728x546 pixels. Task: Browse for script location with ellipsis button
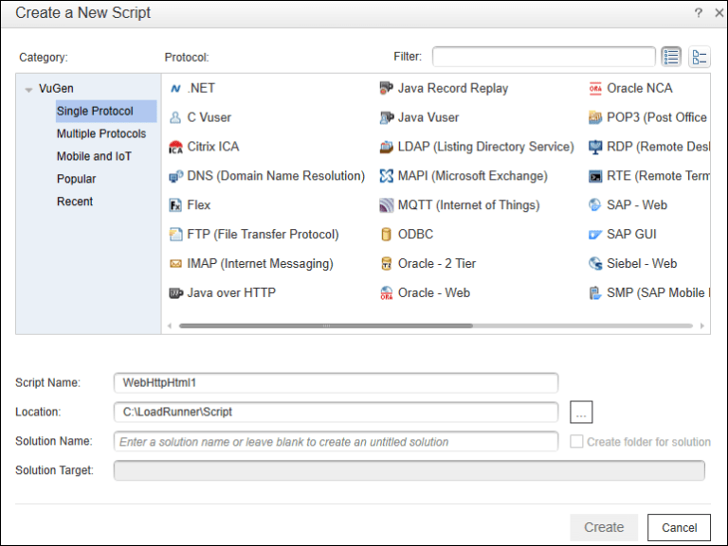click(581, 412)
